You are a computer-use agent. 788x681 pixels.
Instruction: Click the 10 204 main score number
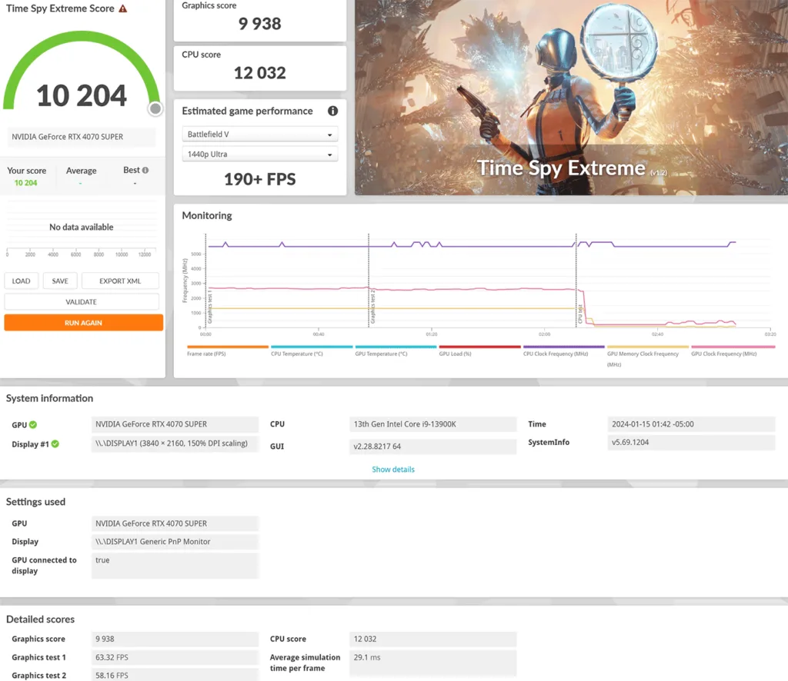tap(82, 96)
